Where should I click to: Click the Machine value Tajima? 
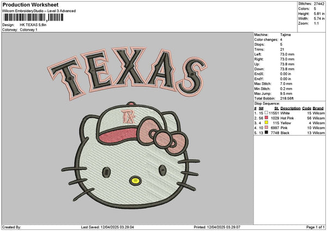284,35
